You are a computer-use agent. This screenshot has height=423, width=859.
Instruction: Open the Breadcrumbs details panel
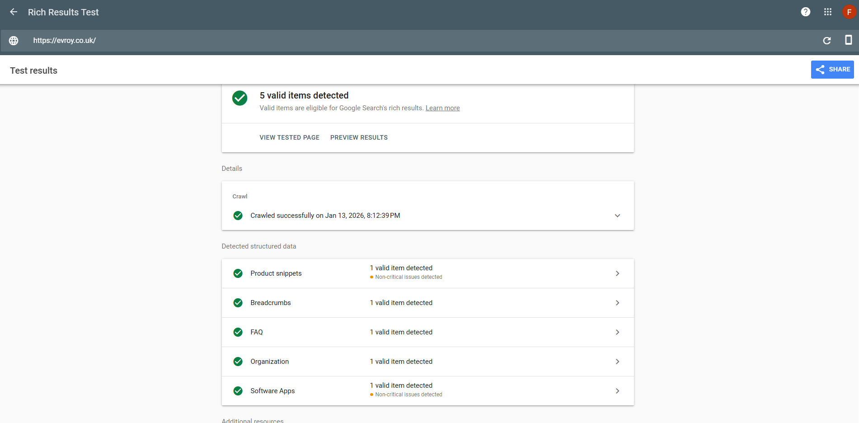tap(617, 303)
